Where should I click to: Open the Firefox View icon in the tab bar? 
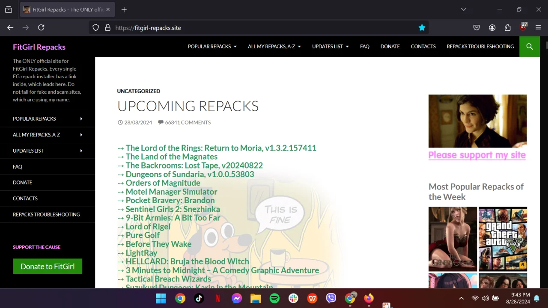point(9,9)
